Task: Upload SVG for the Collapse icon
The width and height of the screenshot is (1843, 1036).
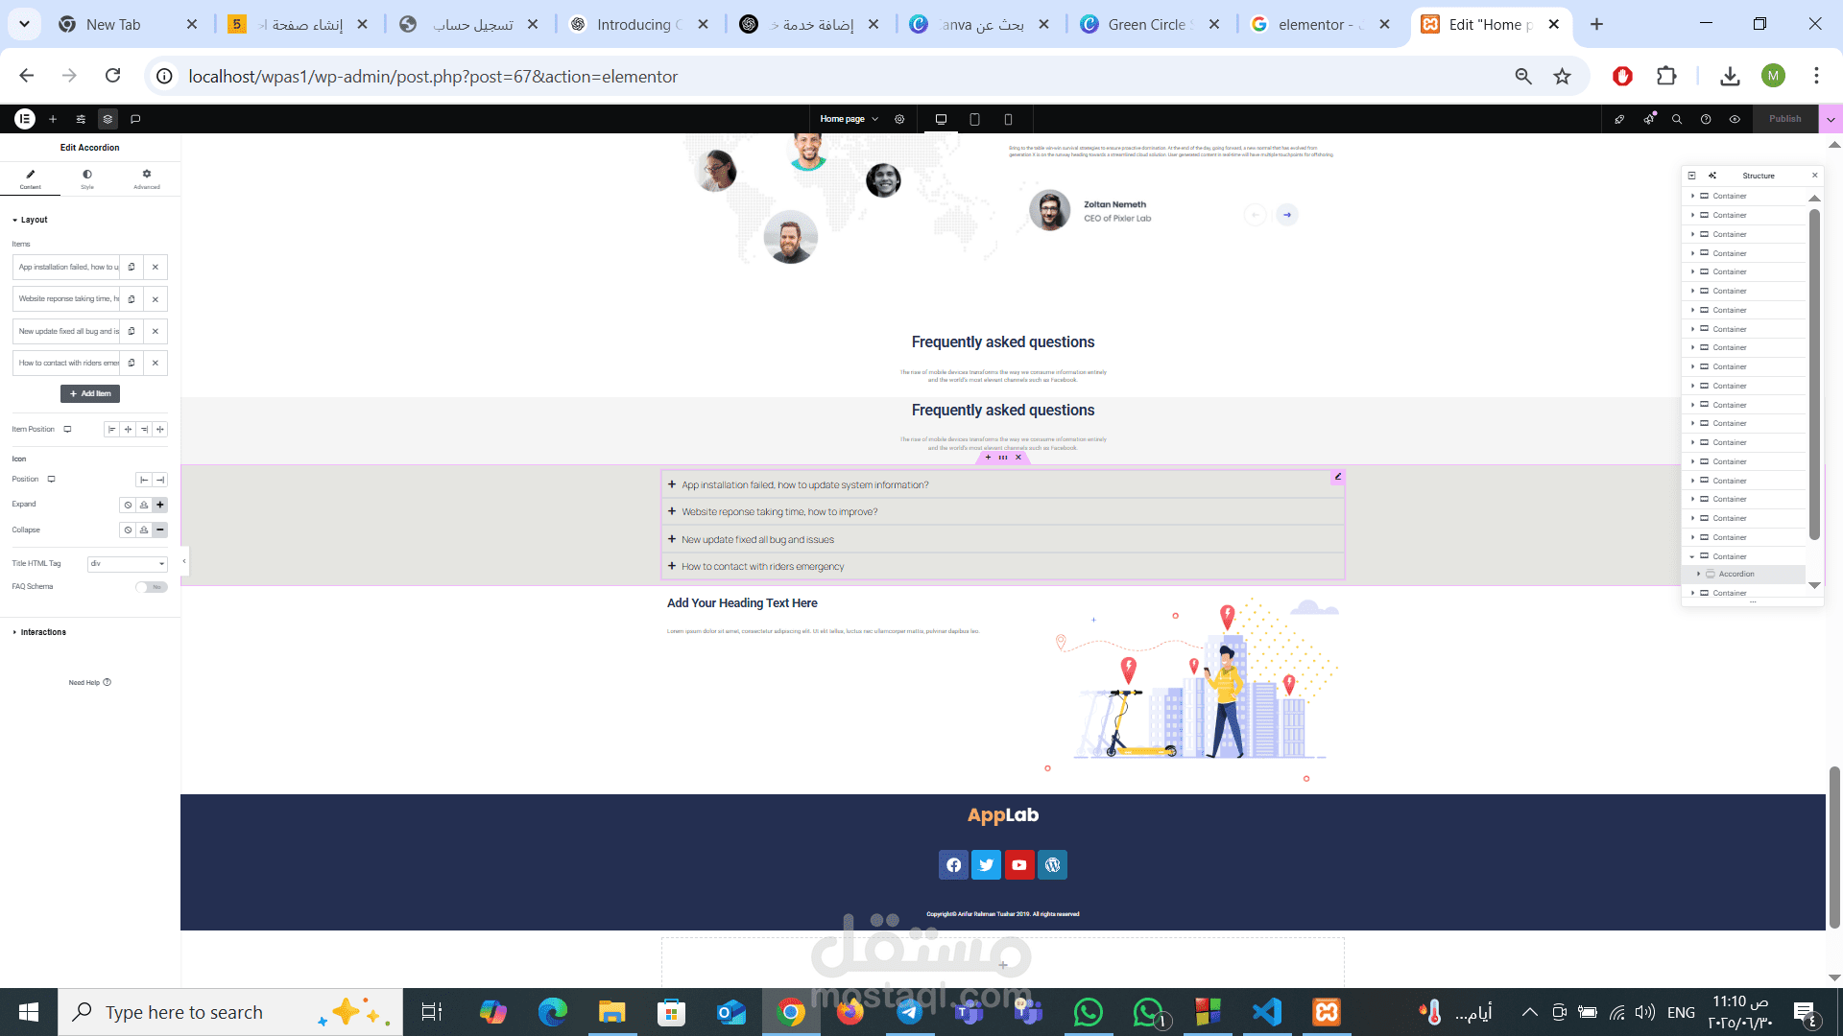Action: tap(144, 530)
